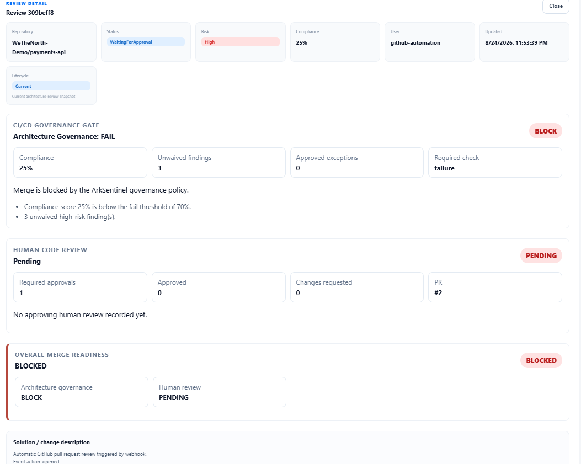Viewport: 581px width, 464px height.
Task: Select the WeTheNorth-Demo/payments-api repository name
Action: coord(39,47)
